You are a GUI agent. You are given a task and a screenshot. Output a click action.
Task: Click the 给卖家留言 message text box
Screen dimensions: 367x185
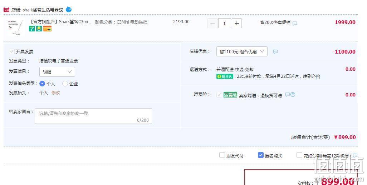point(93,116)
